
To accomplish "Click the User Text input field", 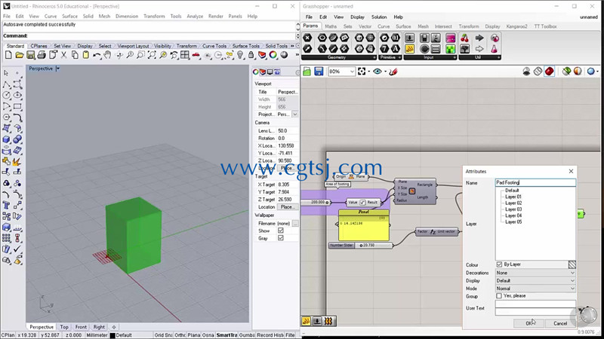I will 535,308.
